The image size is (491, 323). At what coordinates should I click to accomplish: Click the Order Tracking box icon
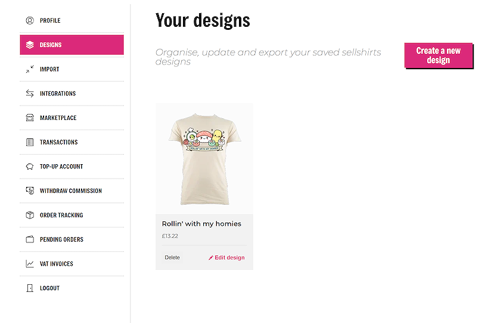click(x=30, y=216)
